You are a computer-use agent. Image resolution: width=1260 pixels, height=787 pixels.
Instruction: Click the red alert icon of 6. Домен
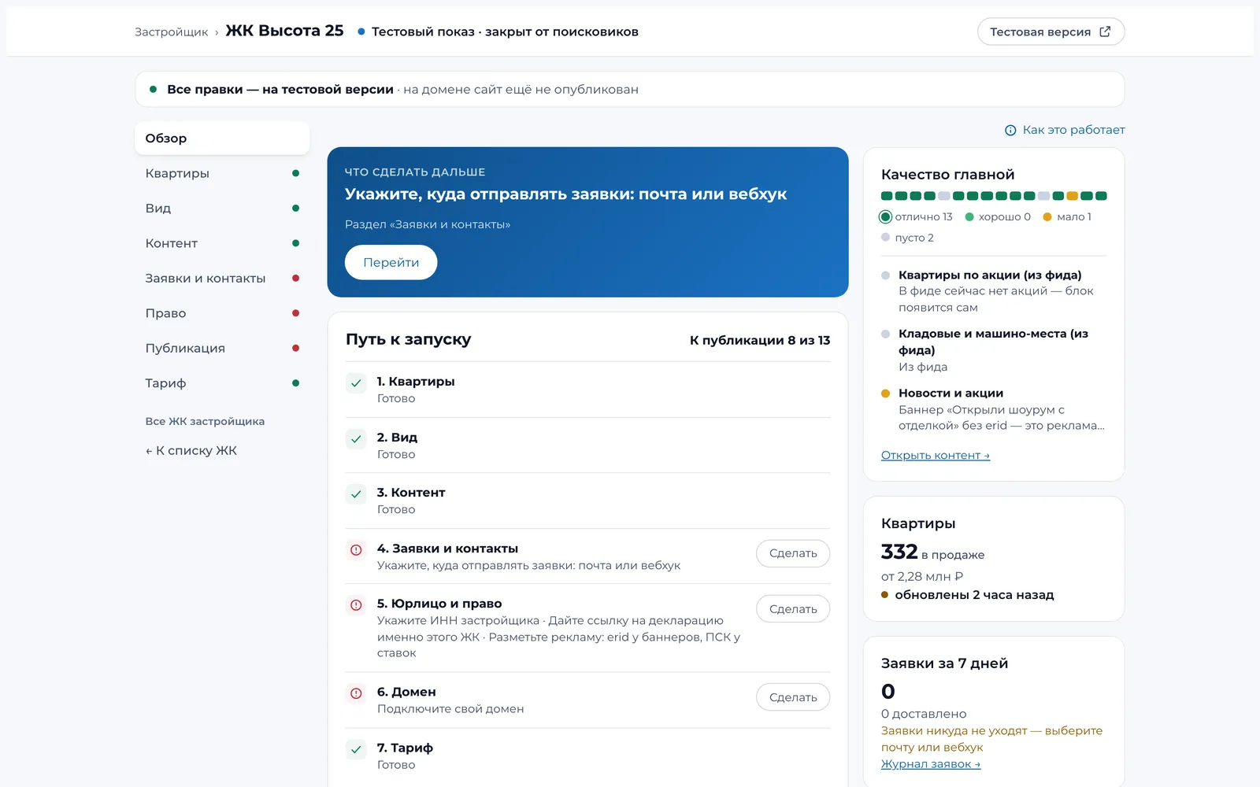coord(356,693)
